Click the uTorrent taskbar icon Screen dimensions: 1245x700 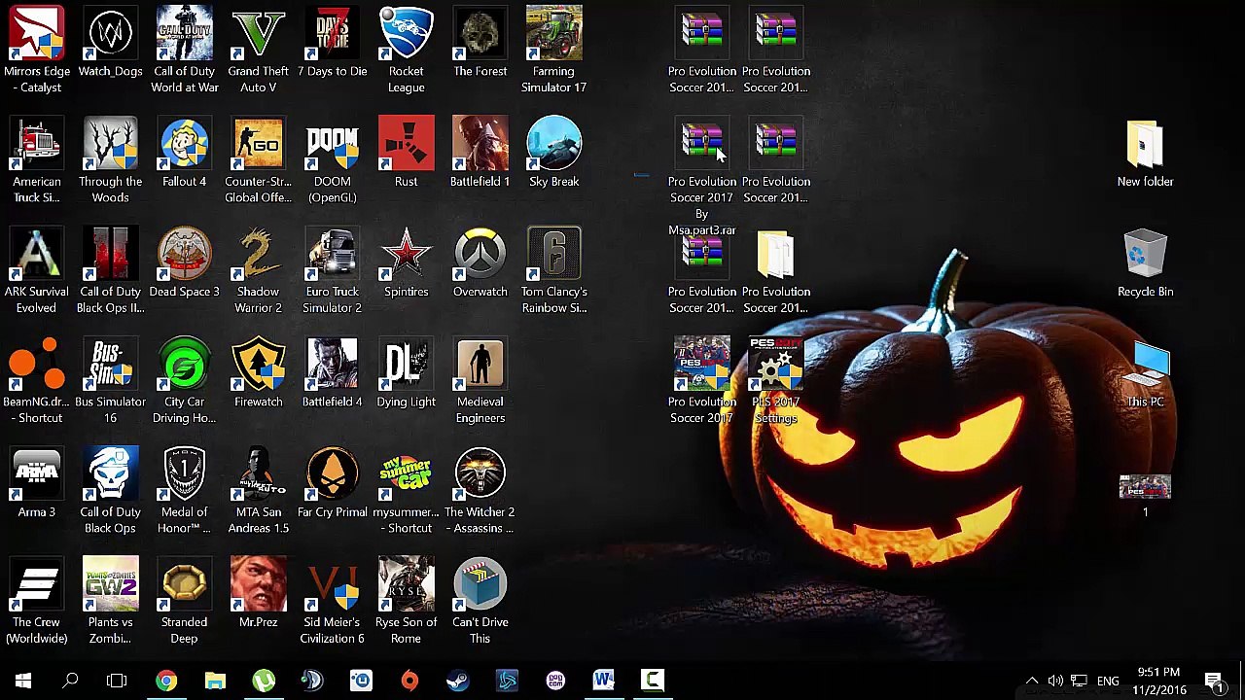pyautogui.click(x=264, y=681)
